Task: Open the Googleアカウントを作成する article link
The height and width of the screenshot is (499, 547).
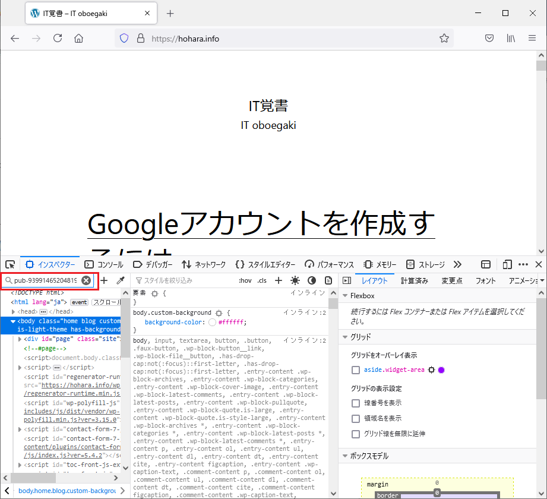Action: 261,225
